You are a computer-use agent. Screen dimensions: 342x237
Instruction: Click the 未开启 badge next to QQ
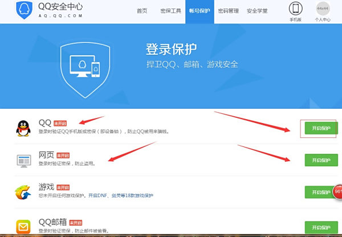pos(60,124)
